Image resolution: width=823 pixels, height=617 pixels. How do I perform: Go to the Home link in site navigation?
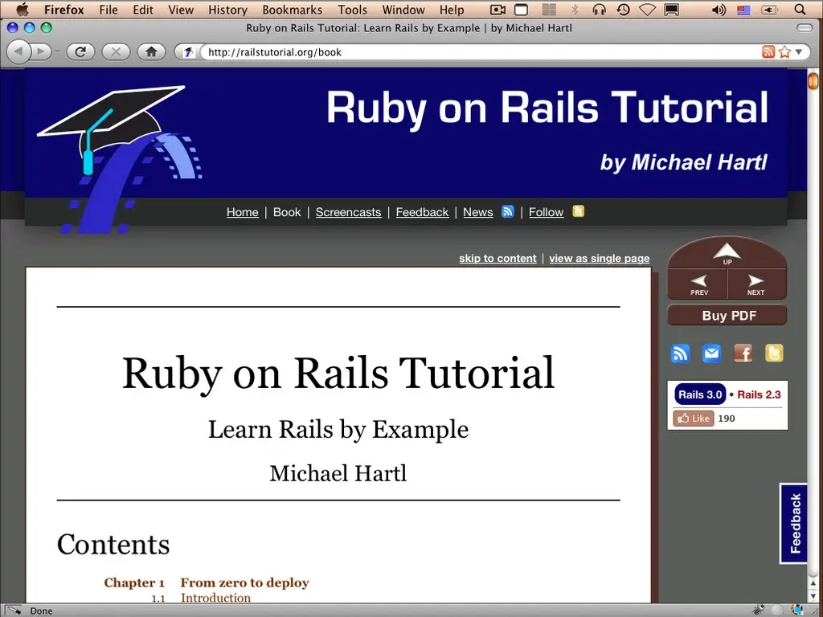point(243,212)
